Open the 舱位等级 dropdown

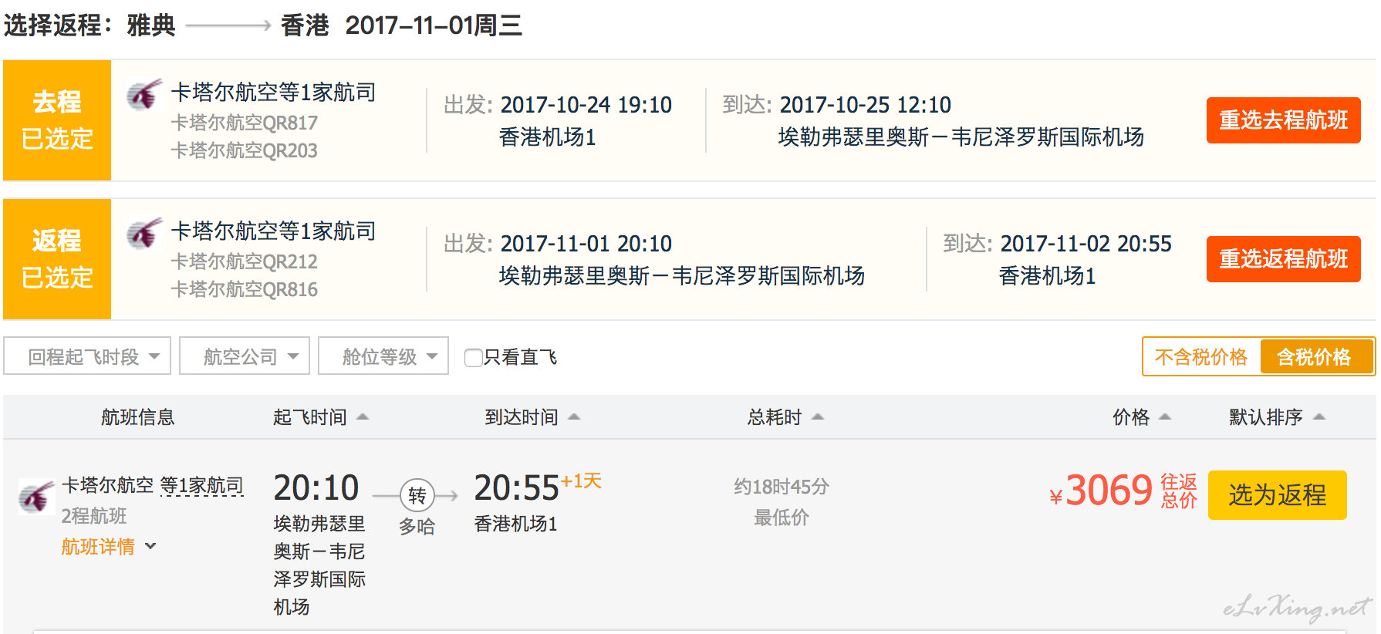tap(383, 356)
